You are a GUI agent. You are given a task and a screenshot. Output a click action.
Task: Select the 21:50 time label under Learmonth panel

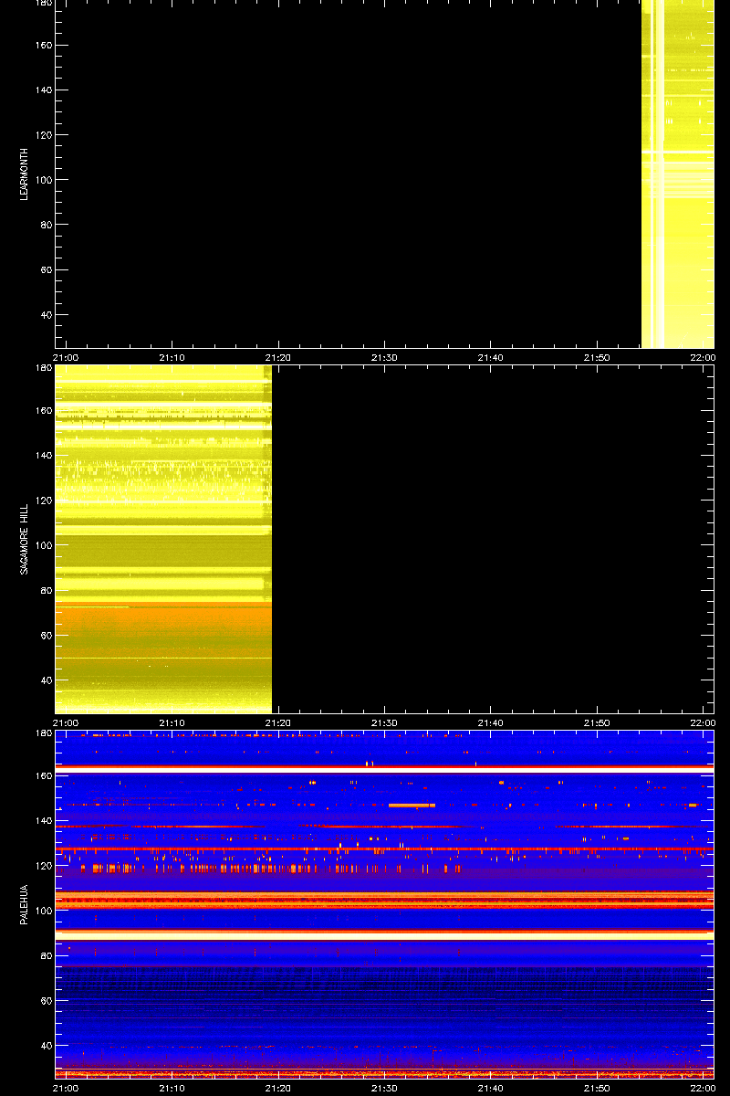point(597,357)
